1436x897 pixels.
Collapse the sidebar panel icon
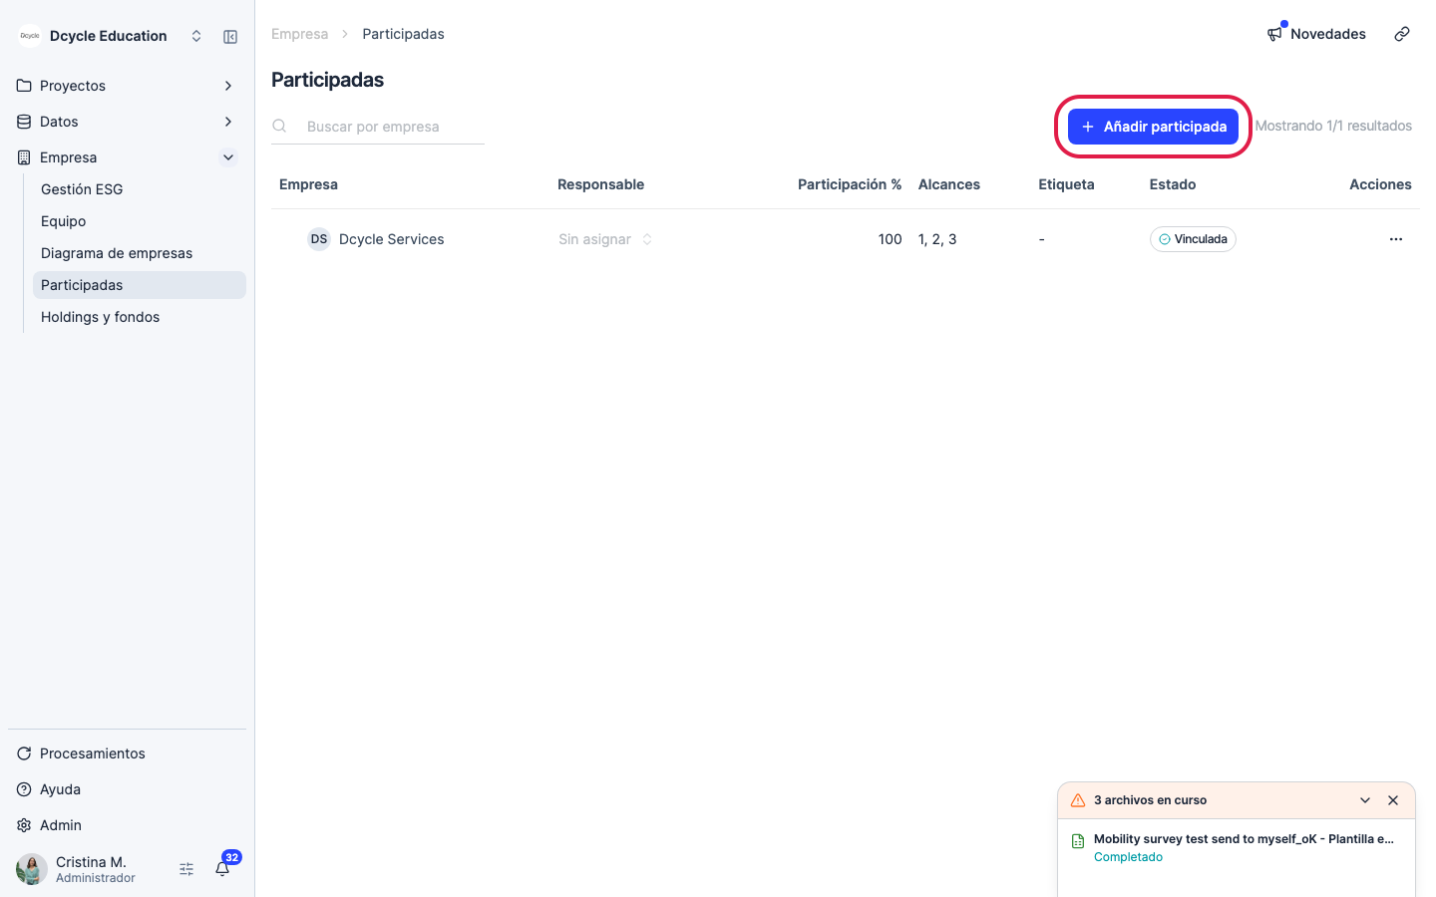[x=230, y=37]
